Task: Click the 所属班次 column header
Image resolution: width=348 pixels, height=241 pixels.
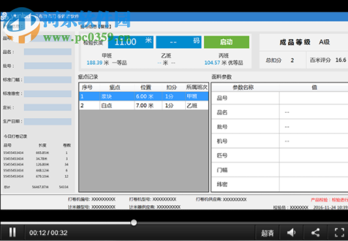Action: pos(197,87)
